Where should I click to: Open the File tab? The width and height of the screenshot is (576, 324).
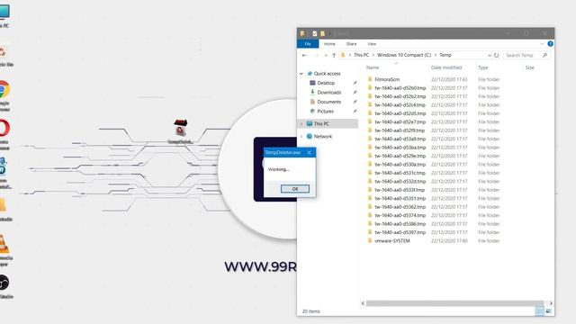point(308,44)
